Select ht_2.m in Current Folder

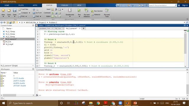(8, 42)
